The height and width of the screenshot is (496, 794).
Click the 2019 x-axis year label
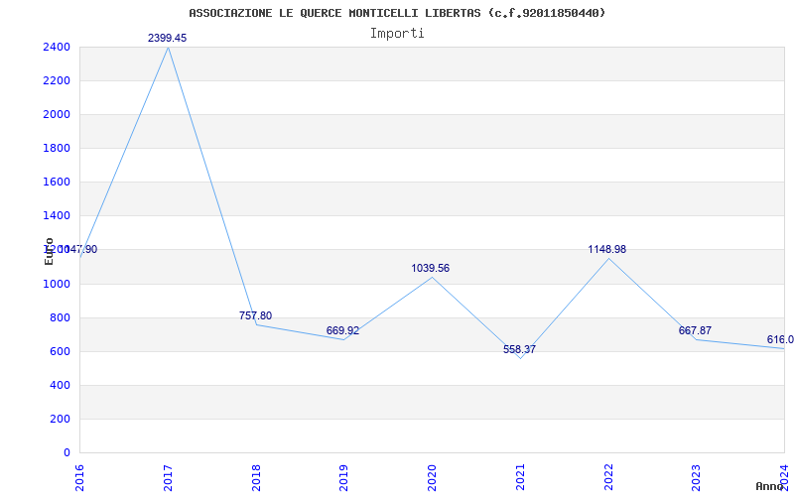pos(344,478)
